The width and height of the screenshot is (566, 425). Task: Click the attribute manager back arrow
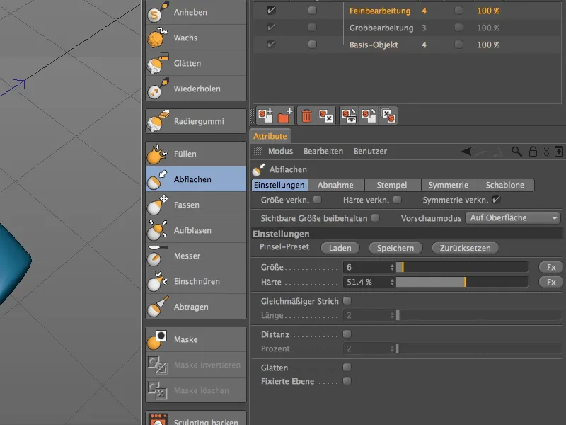click(x=466, y=152)
